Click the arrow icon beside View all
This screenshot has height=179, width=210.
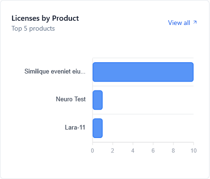(x=195, y=23)
